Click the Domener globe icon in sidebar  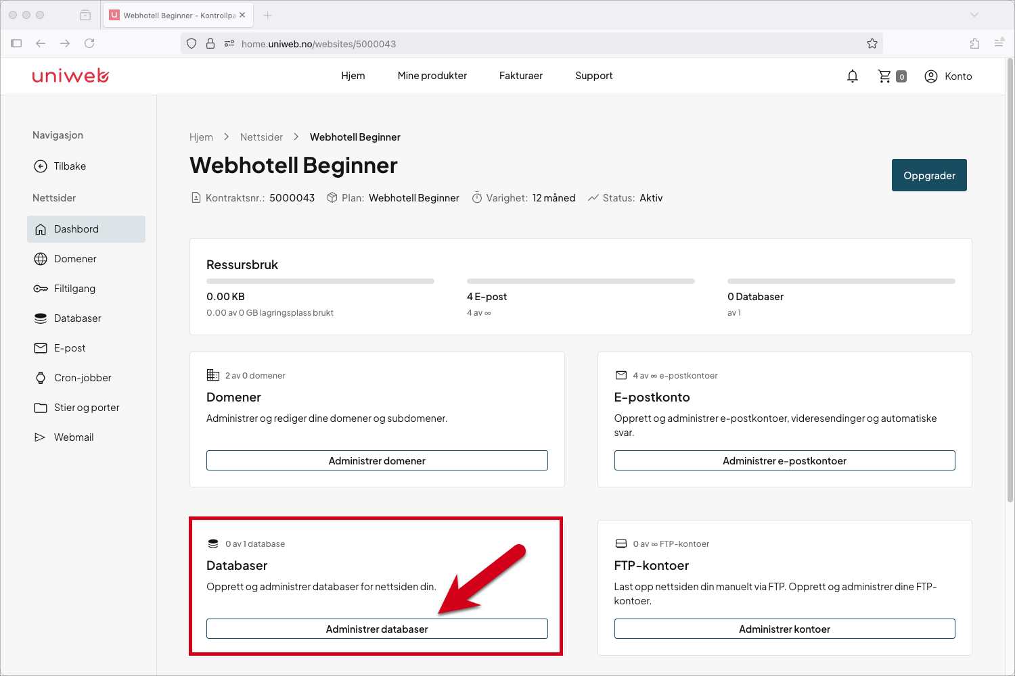coord(41,259)
